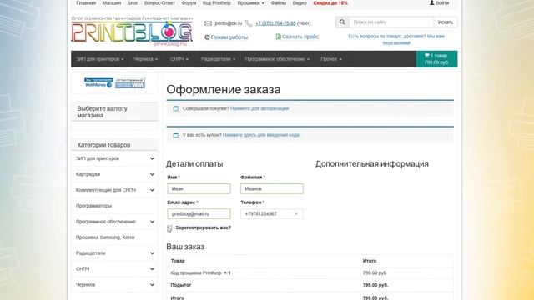This screenshot has width=534, height=300.
Task: Click Нажмите для авторизации link
Action: tap(259, 108)
